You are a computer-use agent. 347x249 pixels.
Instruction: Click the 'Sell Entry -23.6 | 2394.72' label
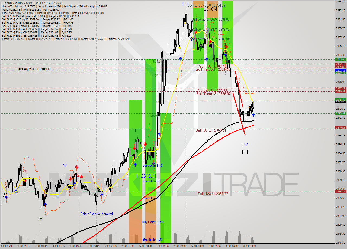(206, 5)
